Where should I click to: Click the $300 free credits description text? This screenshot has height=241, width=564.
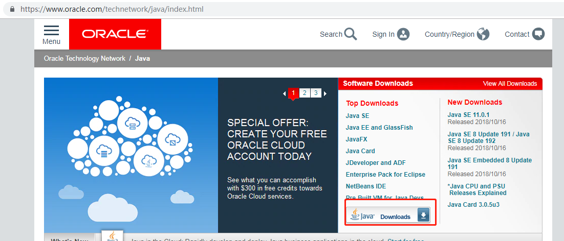point(275,188)
